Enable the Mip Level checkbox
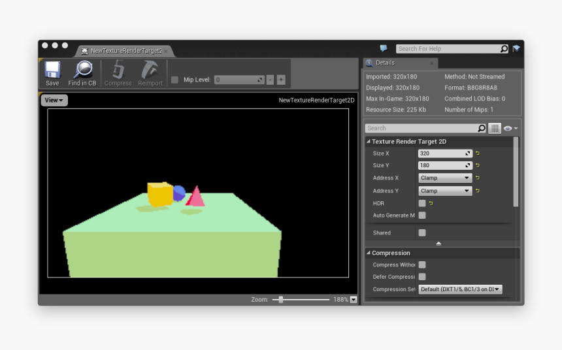The image size is (562, 350). click(x=174, y=80)
